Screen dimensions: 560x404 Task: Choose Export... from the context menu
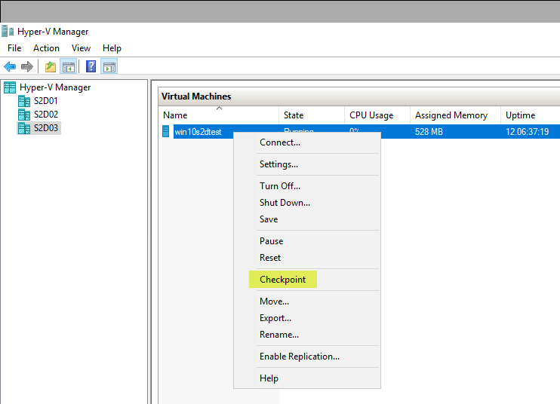coord(307,318)
